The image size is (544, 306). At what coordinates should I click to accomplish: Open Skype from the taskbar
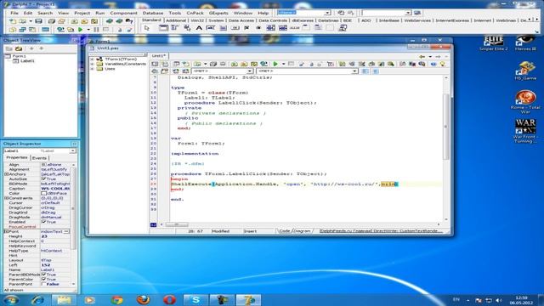(x=195, y=300)
